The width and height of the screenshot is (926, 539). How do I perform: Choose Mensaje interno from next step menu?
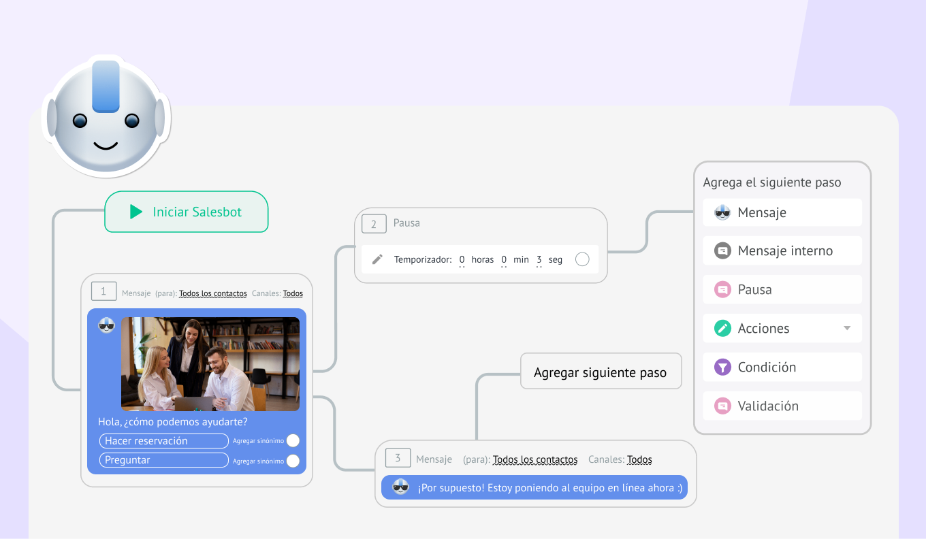coord(784,251)
